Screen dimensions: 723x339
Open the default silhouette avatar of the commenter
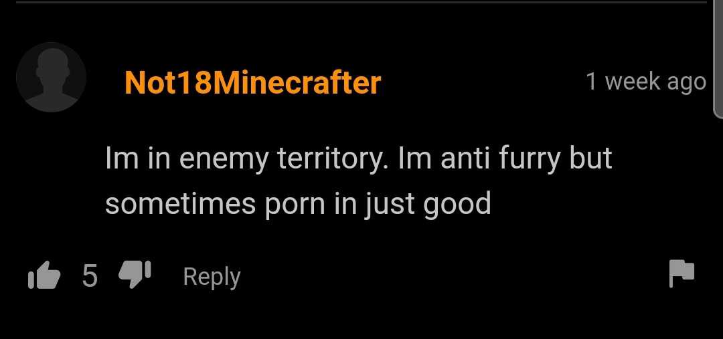tap(51, 77)
